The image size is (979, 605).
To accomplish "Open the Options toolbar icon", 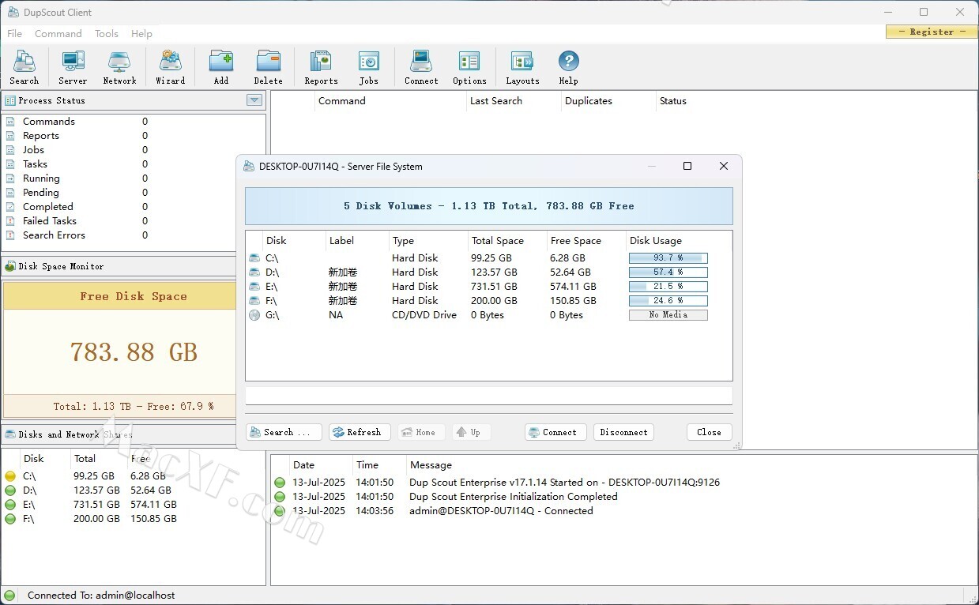I will (469, 67).
